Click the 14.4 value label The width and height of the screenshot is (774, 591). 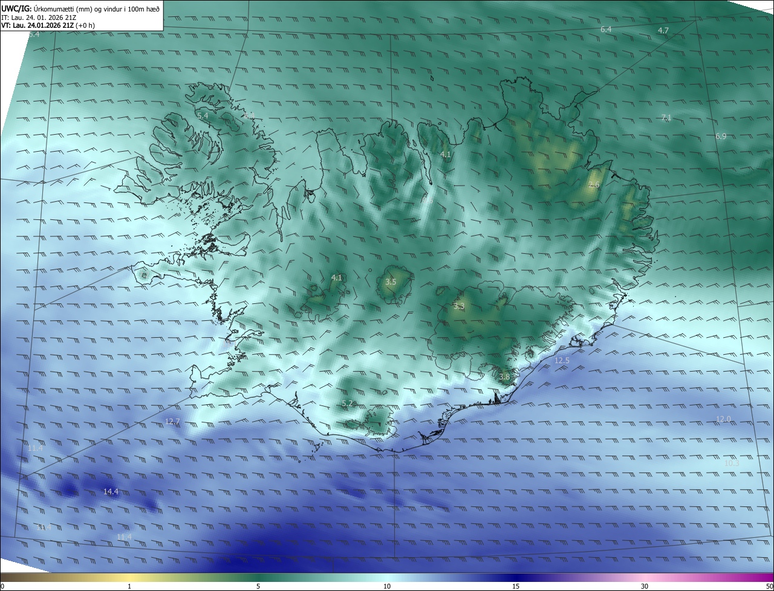(111, 492)
